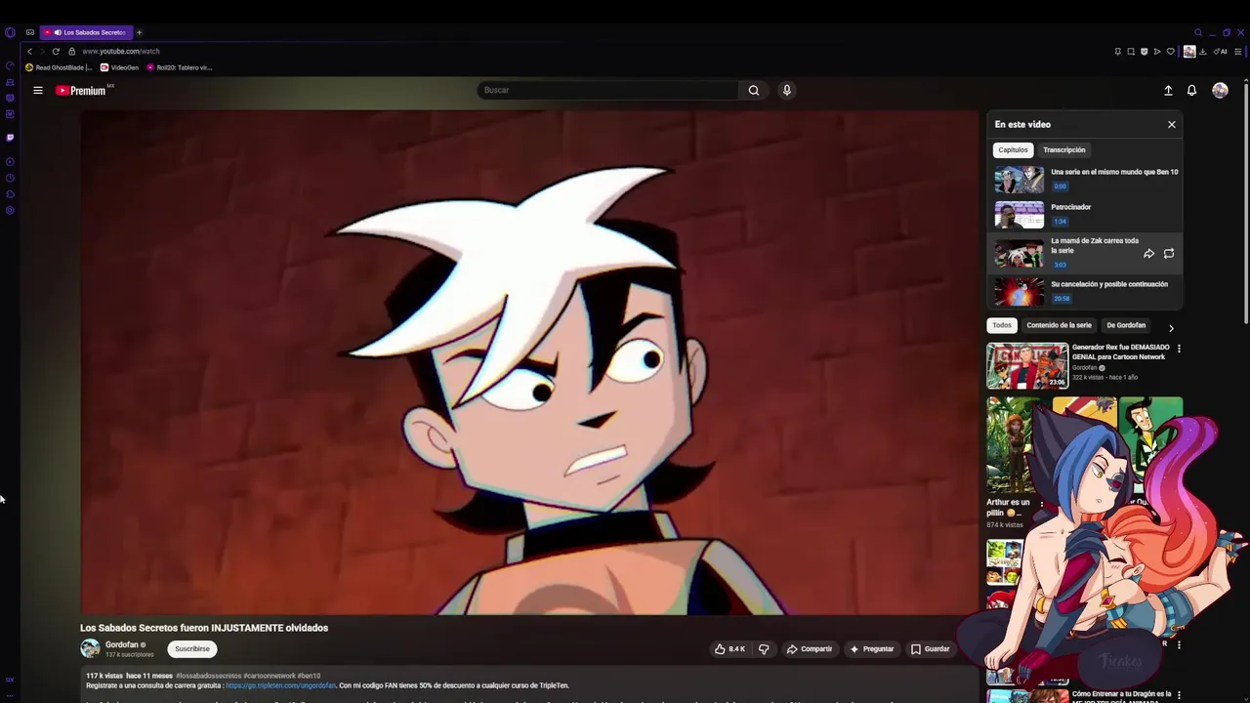The height and width of the screenshot is (703, 1250).
Task: Open the YouTube create/upload icon
Action: pos(1168,90)
